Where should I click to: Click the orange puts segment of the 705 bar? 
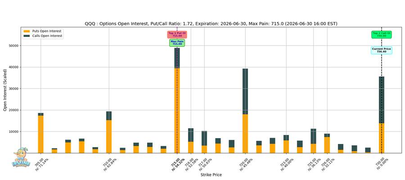[41, 134]
